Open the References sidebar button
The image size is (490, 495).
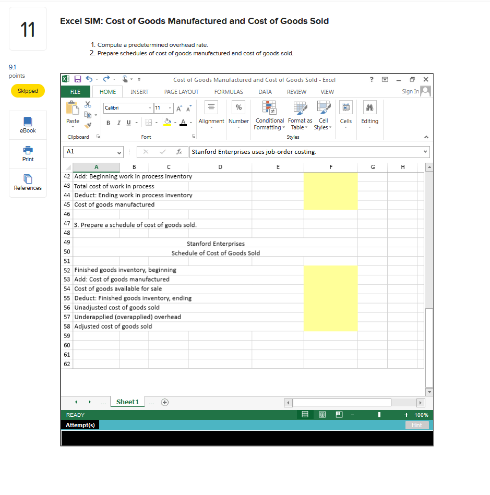click(x=28, y=183)
